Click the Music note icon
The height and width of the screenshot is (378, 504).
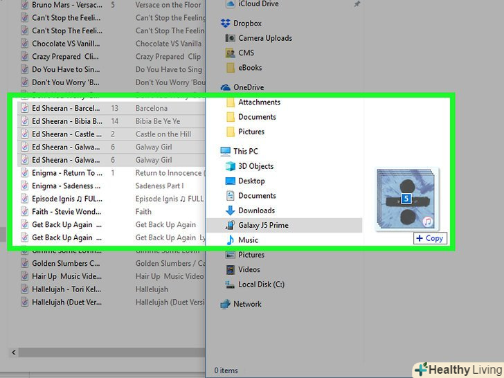click(x=230, y=240)
